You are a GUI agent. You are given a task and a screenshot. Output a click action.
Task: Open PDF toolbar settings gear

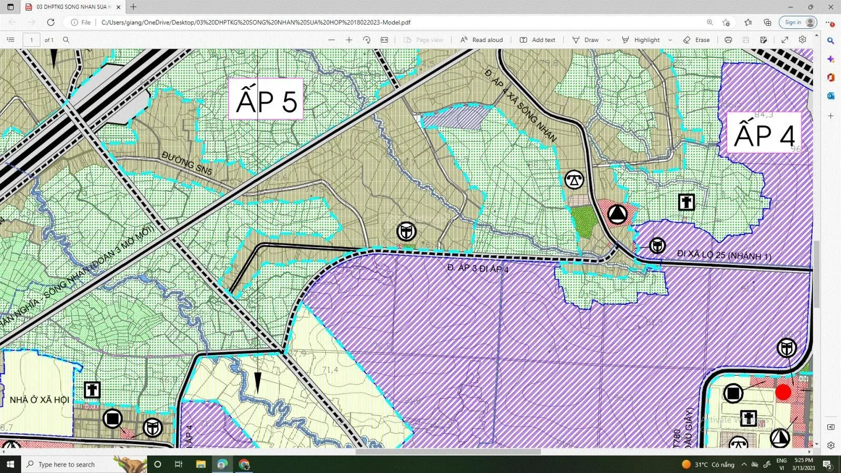coord(803,40)
